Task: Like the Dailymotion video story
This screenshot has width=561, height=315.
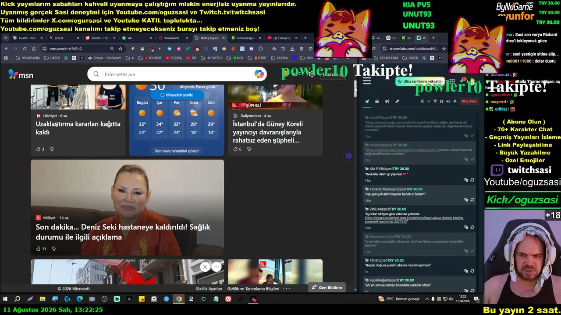Action: 235,149
